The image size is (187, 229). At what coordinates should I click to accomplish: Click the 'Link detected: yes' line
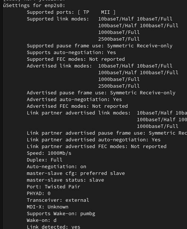point(54,227)
